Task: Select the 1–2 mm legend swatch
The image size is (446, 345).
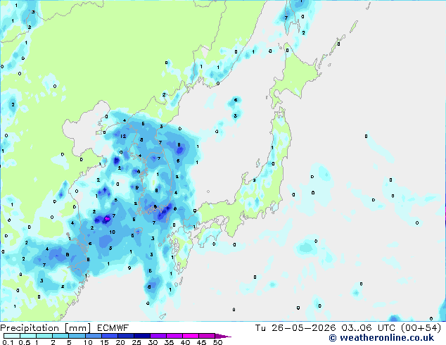Action: coord(44,336)
